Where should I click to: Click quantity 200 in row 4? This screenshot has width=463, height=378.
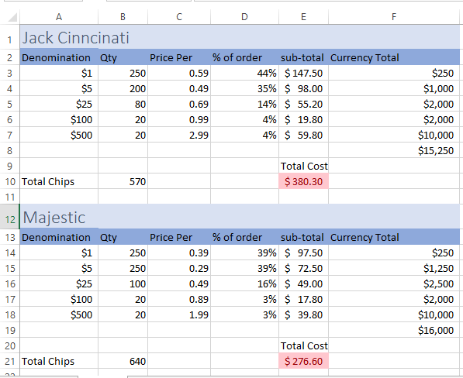[x=123, y=88]
